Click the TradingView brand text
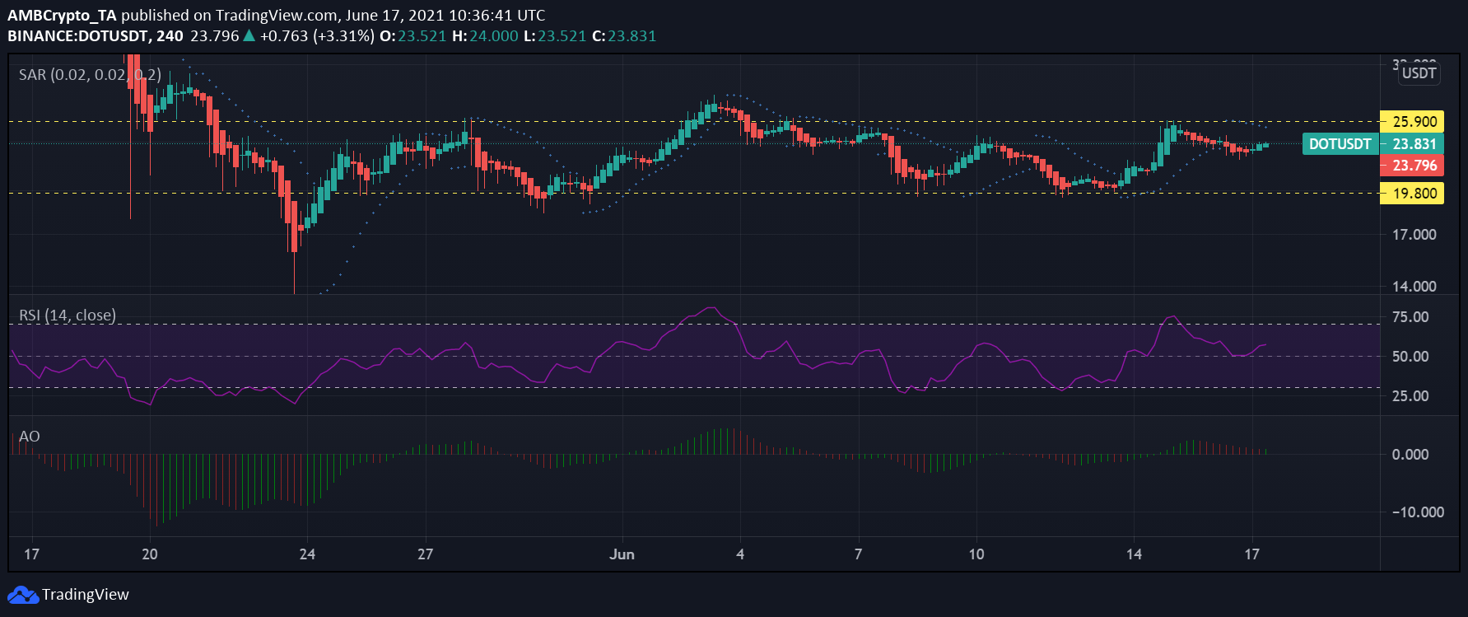Screen dimensions: 1468x617 [x=86, y=595]
